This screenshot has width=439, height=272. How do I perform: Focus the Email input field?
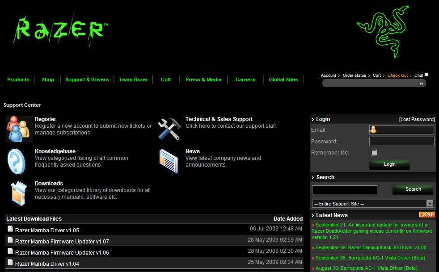tap(402, 130)
